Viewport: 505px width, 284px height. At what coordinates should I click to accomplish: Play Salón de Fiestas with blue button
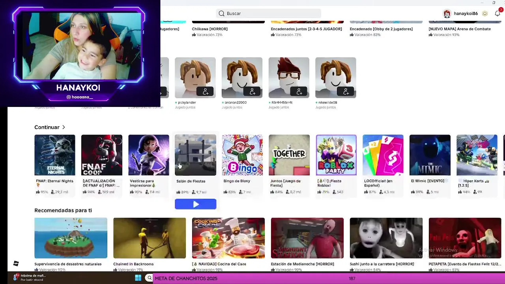click(195, 204)
